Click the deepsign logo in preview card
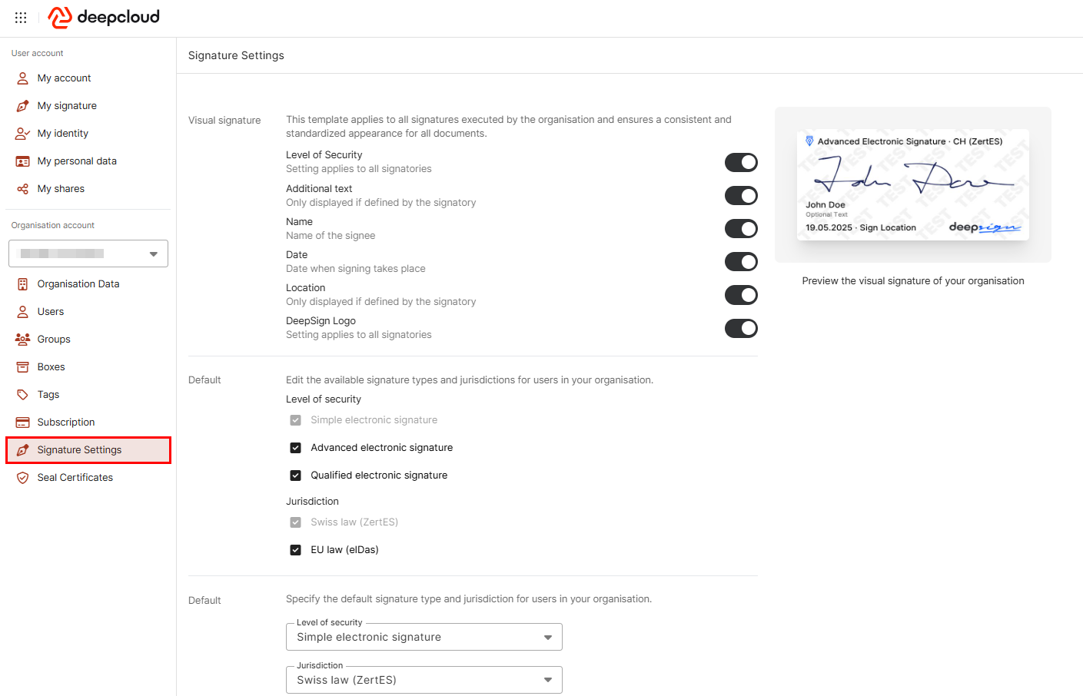This screenshot has height=696, width=1083. [x=985, y=227]
